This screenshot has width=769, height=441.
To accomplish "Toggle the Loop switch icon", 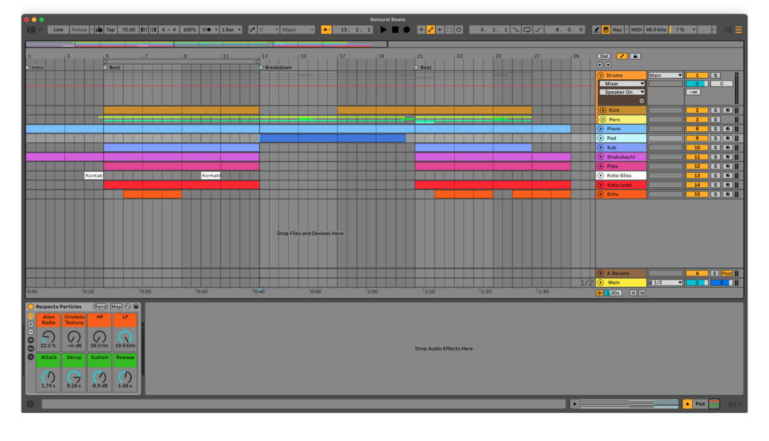I will [527, 29].
